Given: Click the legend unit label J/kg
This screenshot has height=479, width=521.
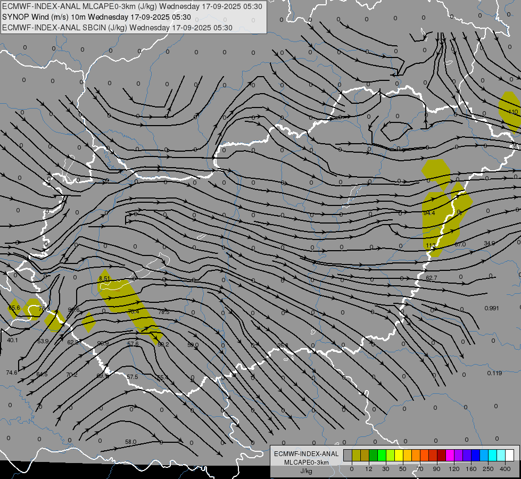Looking at the screenshot, I should click(x=306, y=471).
